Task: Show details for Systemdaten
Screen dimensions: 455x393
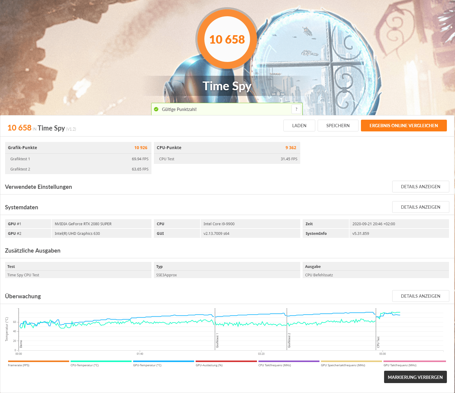Action: click(420, 207)
